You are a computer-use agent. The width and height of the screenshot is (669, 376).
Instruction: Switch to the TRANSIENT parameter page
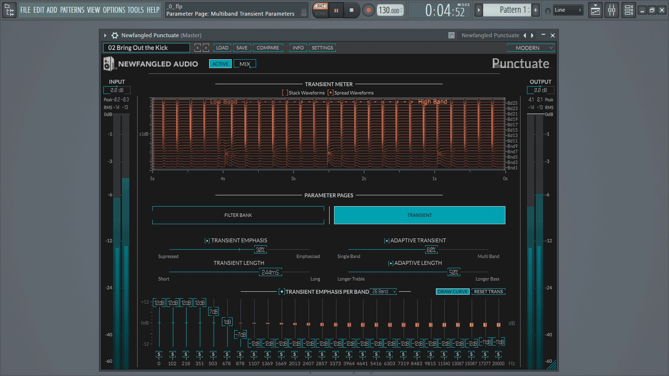coord(420,215)
